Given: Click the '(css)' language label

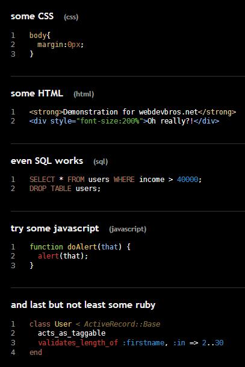Looking at the screenshot, I should [71, 17].
